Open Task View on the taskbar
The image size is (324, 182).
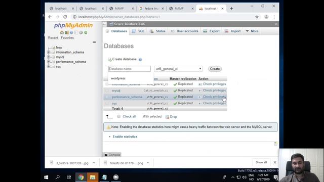click(69, 177)
